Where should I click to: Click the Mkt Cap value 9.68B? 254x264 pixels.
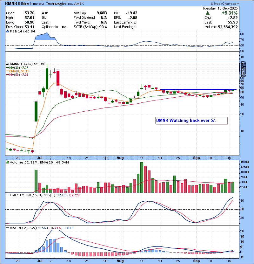tap(102, 13)
